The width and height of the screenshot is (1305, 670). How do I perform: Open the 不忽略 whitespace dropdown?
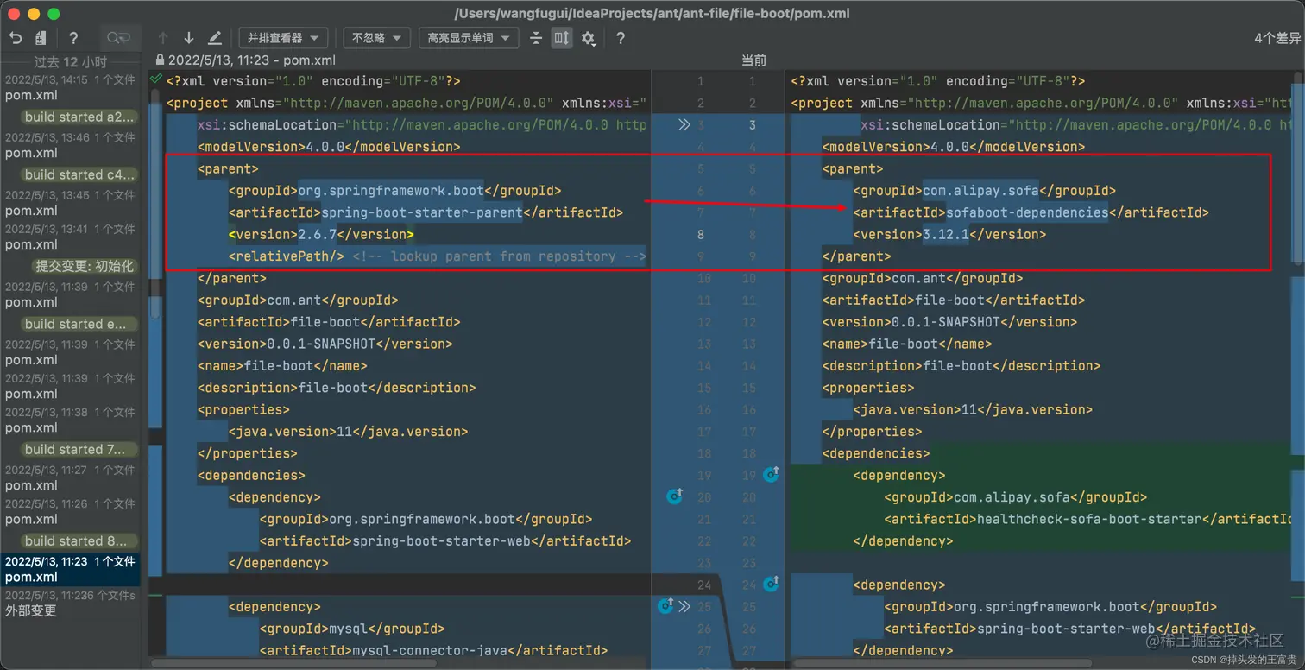tap(376, 38)
